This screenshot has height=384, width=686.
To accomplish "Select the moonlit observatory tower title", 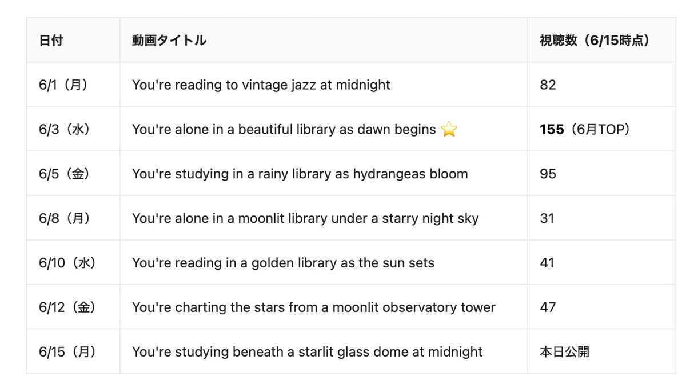I will [314, 308].
